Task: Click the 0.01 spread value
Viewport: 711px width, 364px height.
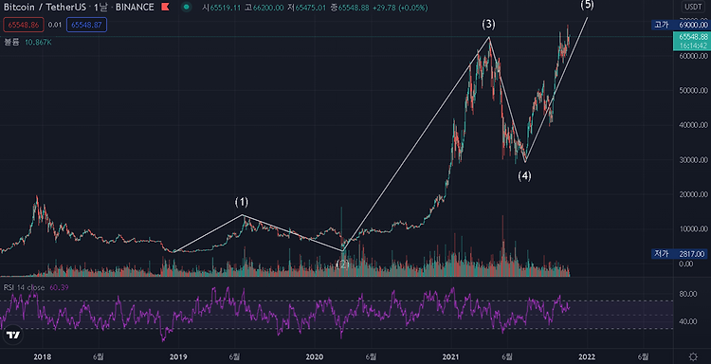Action: tap(55, 25)
